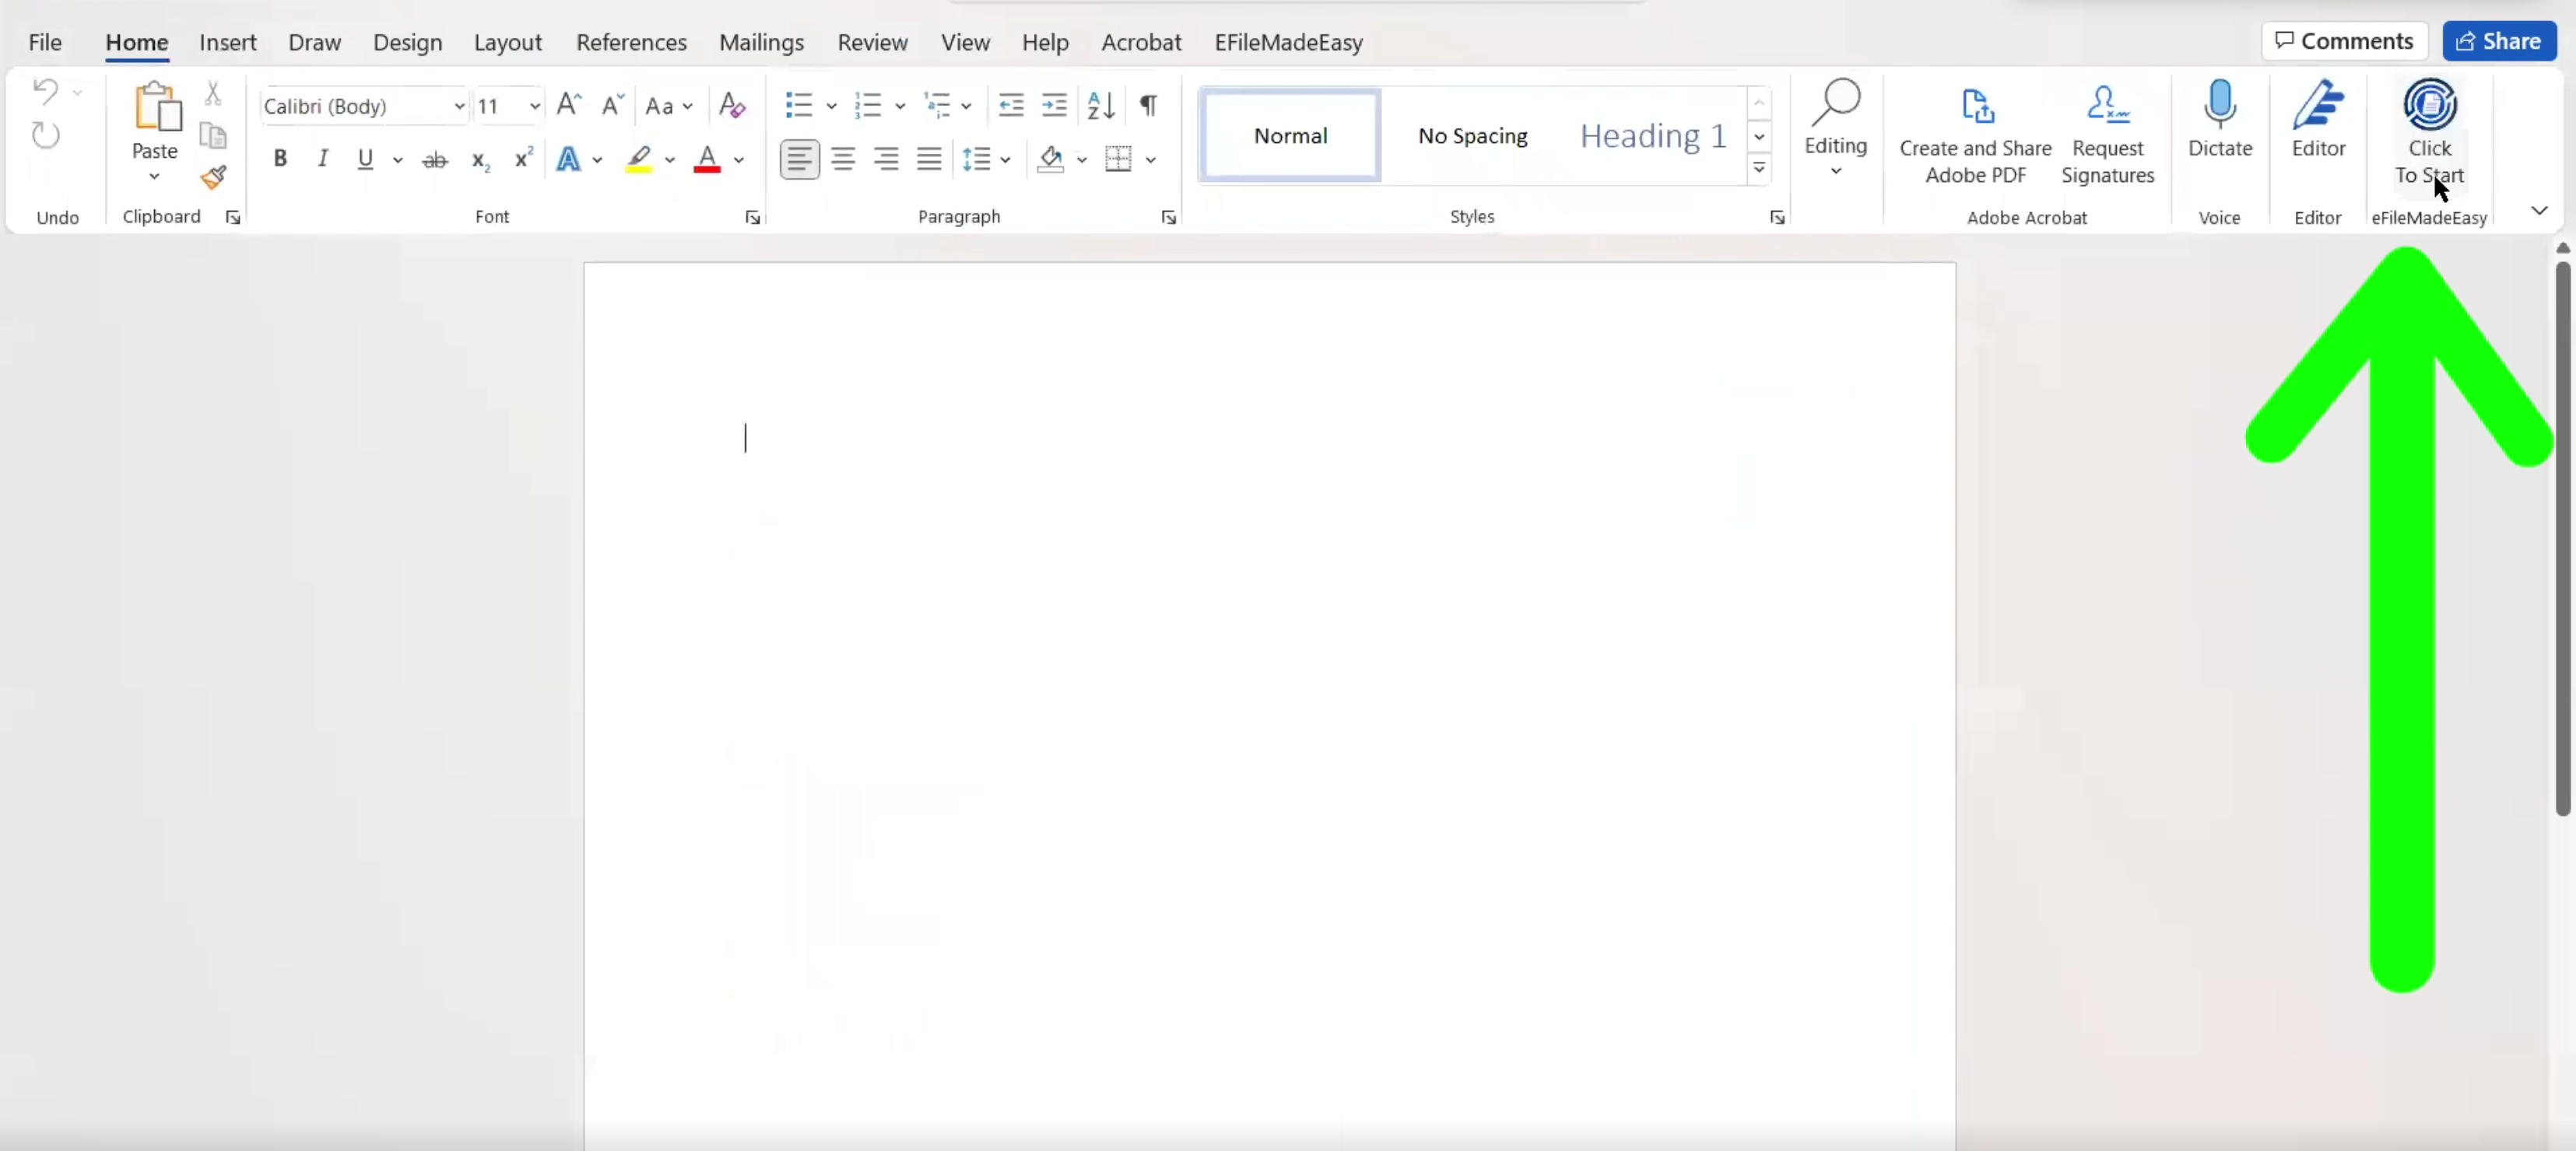Viewport: 2576px width, 1151px height.
Task: Toggle show paragraph marks
Action: [1149, 105]
